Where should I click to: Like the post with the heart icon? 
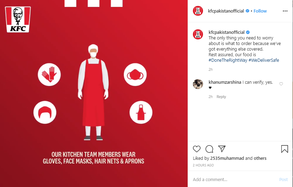click(197, 149)
